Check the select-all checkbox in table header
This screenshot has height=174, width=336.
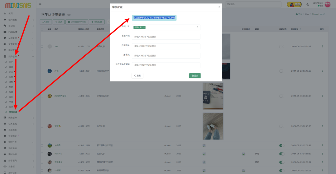tap(42, 29)
